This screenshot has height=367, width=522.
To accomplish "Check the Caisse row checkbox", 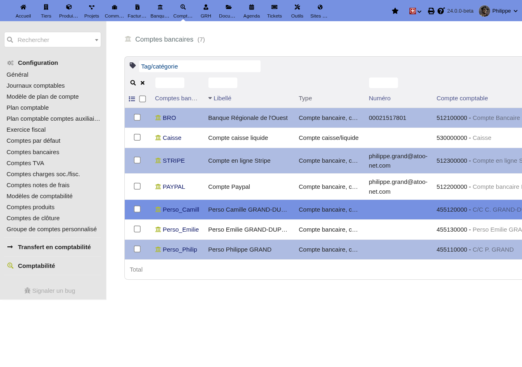I will (x=137, y=137).
